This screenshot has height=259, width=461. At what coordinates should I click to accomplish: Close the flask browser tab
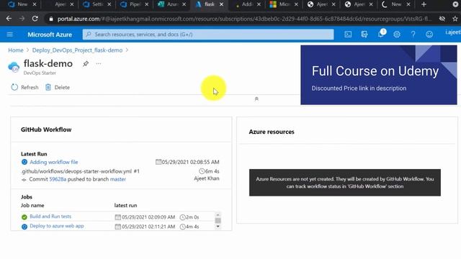coord(221,4)
